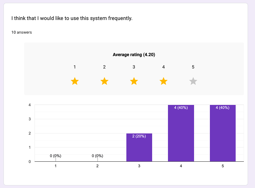The height and width of the screenshot is (188, 255).
Task: Click the number 3 above the third star
Action: point(134,67)
